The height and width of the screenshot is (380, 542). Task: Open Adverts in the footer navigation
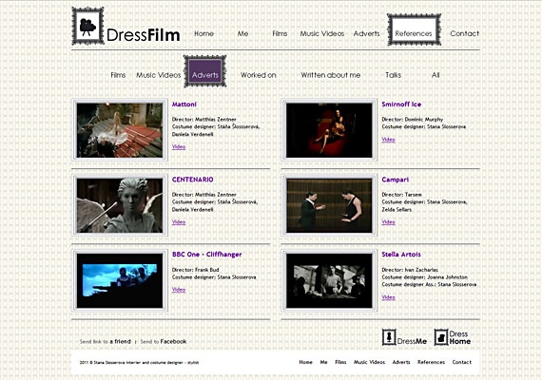tap(401, 362)
